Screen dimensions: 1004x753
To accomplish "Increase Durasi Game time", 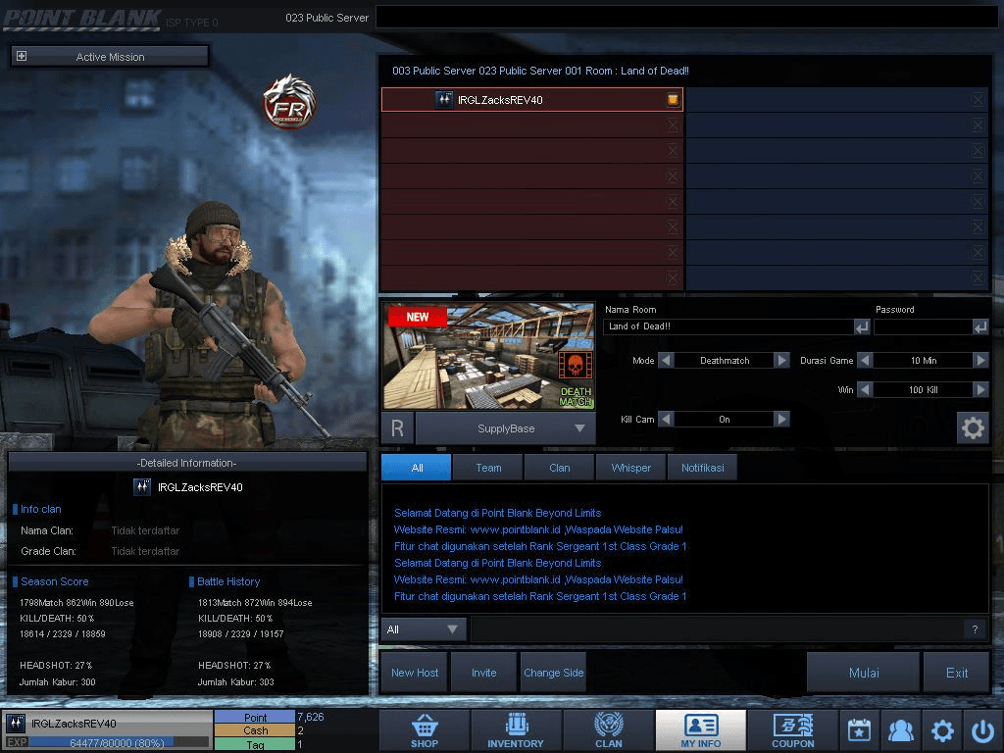I will 980,361.
